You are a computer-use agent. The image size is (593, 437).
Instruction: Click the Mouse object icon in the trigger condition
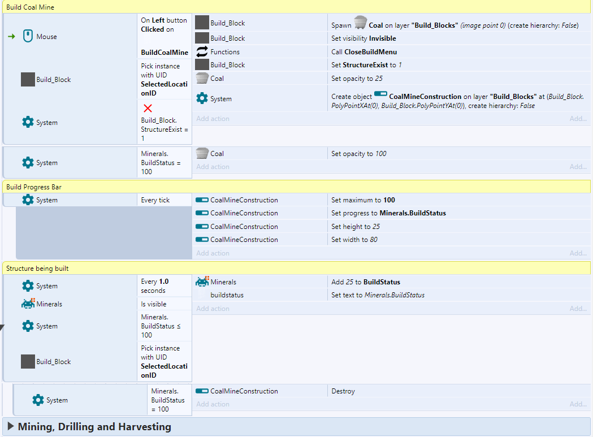tap(28, 36)
